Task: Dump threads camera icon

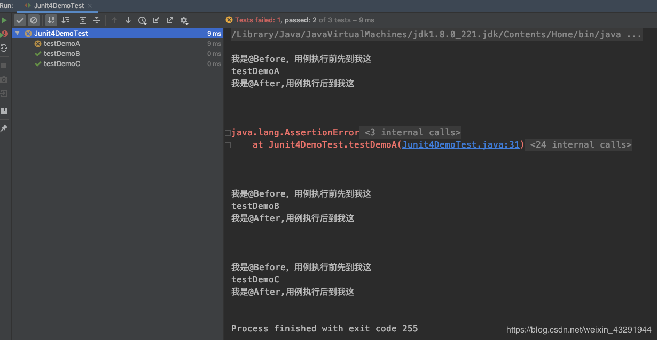Action: click(4, 79)
